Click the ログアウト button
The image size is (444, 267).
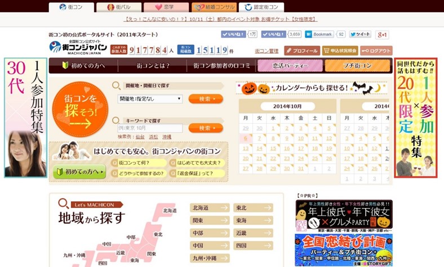[376, 51]
